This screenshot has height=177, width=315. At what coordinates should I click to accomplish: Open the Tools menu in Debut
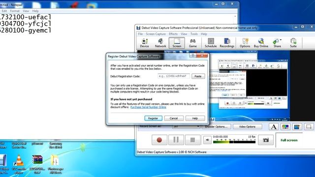tap(194, 34)
